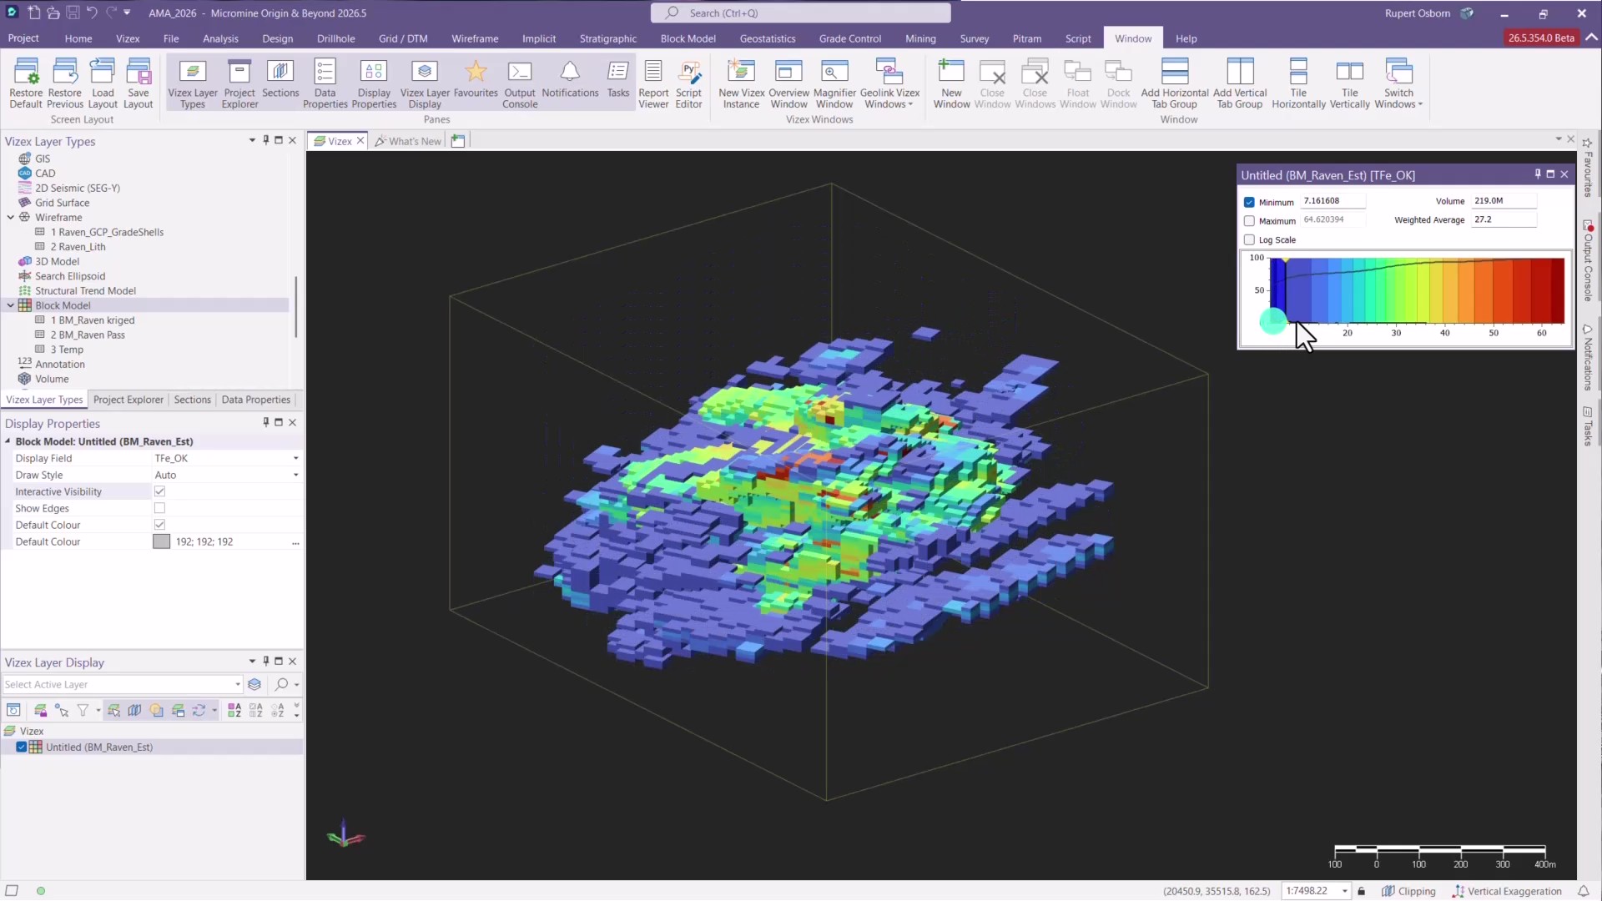
Task: Click filter funnel icon in Vizex Layer Display
Action: click(83, 711)
